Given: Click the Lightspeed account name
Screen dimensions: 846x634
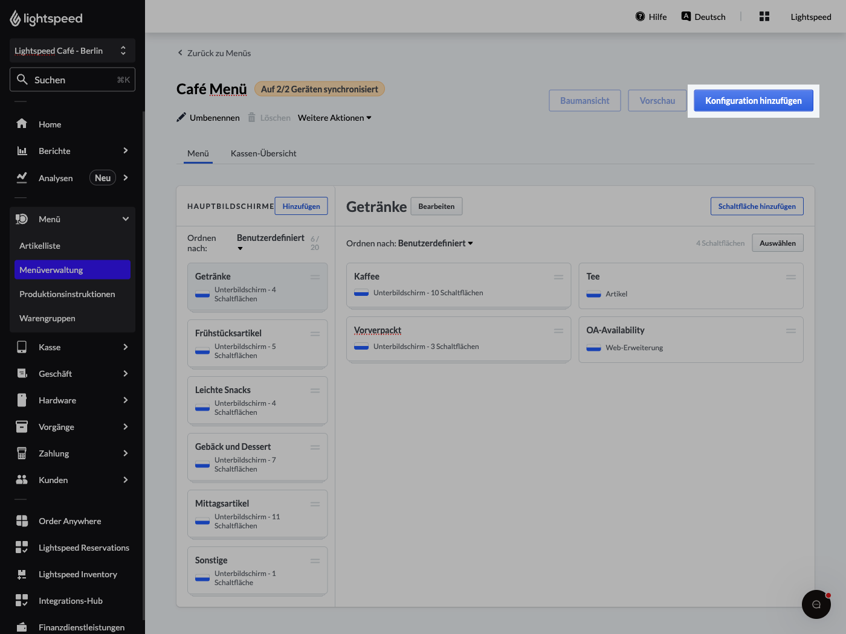Looking at the screenshot, I should tap(811, 17).
